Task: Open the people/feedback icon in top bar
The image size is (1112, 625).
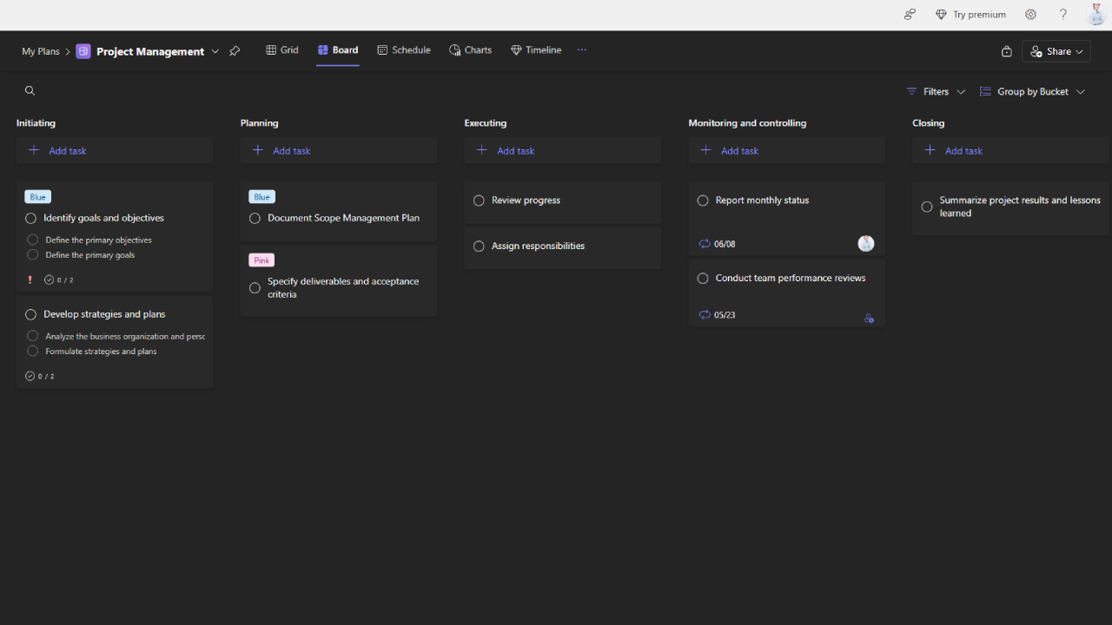Action: click(x=910, y=14)
